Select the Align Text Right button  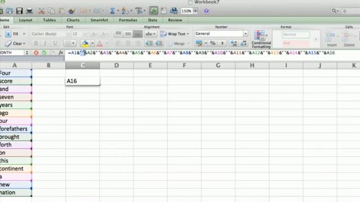click(137, 43)
